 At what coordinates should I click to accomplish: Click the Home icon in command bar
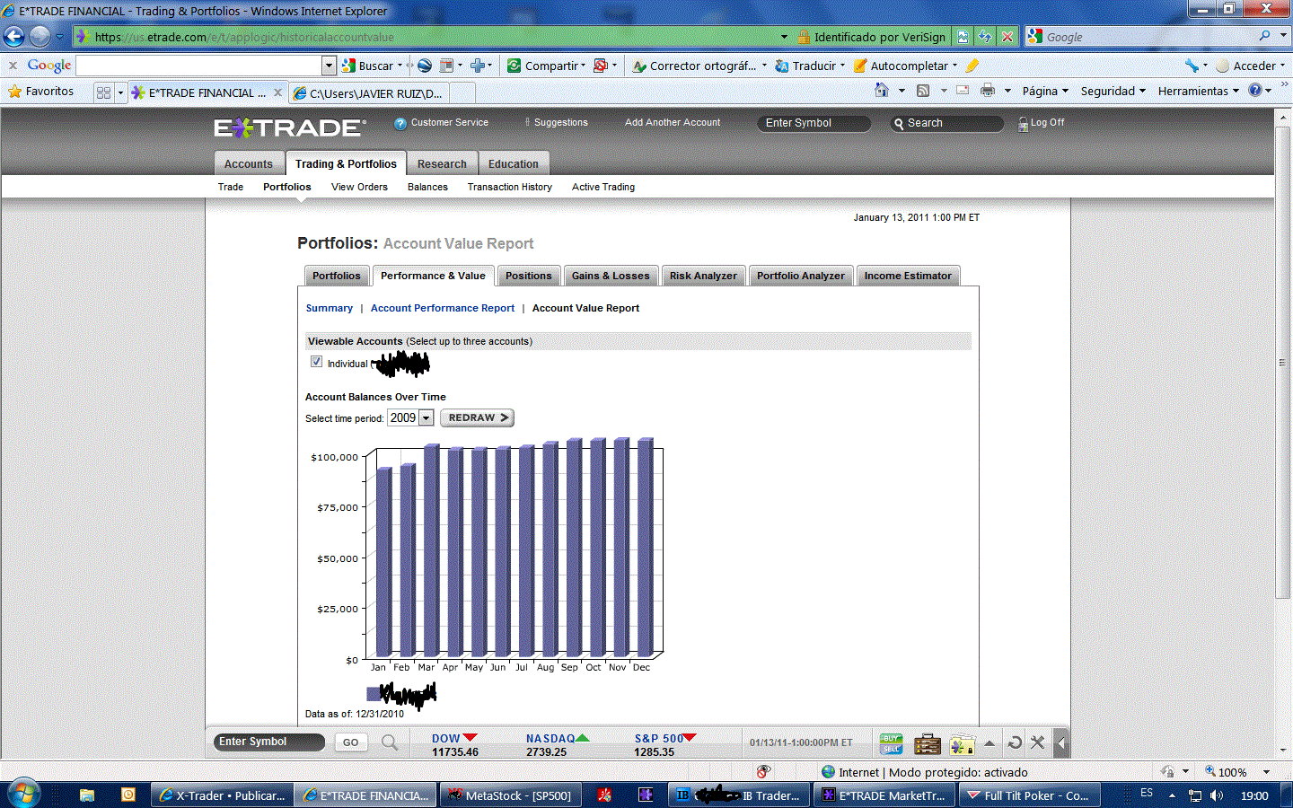point(882,90)
